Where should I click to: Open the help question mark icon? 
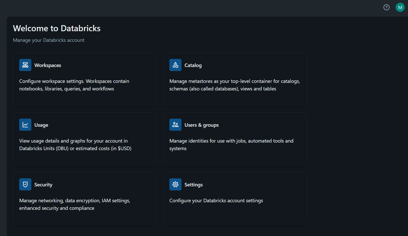pyautogui.click(x=387, y=7)
